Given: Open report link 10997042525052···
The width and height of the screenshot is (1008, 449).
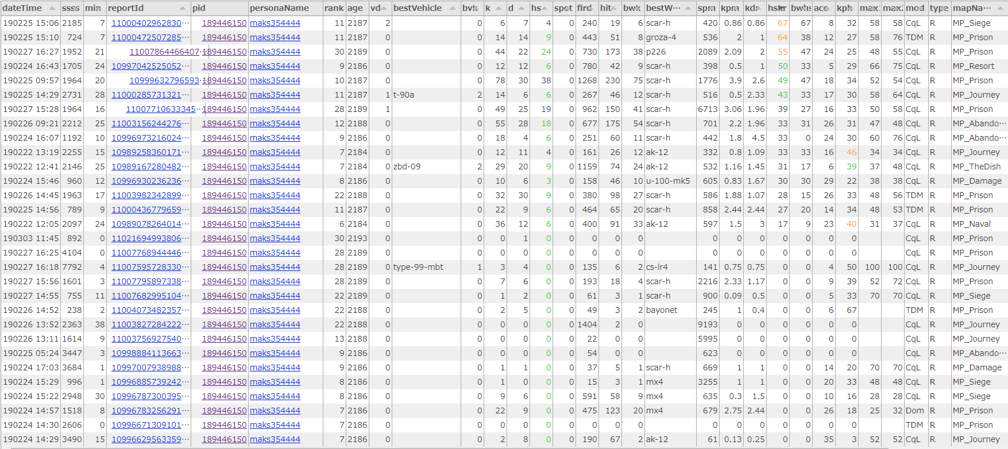Looking at the screenshot, I should 150,66.
